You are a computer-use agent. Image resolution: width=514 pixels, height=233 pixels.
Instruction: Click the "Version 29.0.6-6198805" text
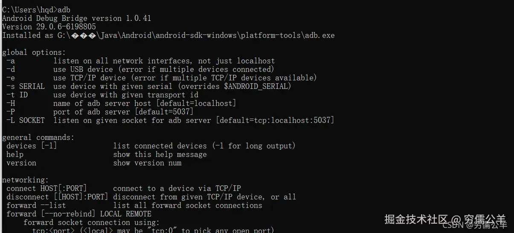click(x=49, y=27)
